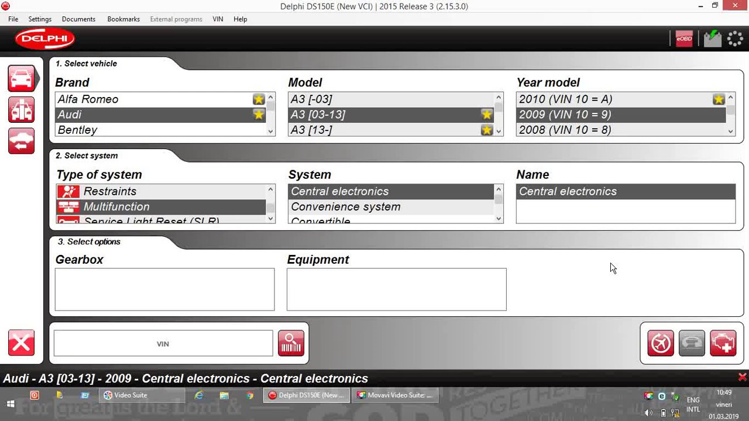Click the eOBD icon in header
The width and height of the screenshot is (749, 421).
[x=684, y=39]
